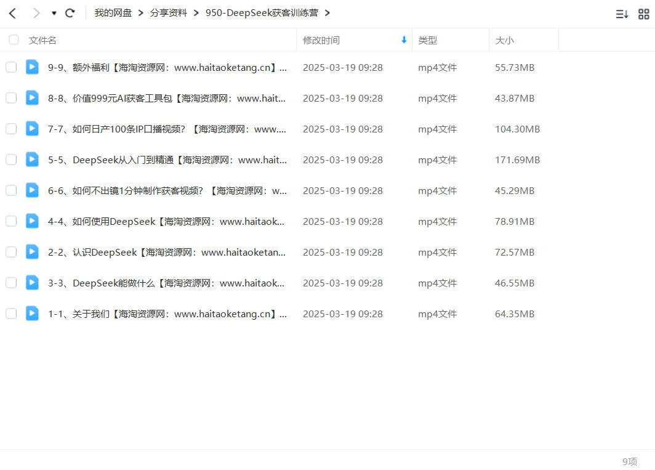This screenshot has height=470, width=655.
Task: Click video icon of 1-1、关于我们
Action: (x=32, y=313)
